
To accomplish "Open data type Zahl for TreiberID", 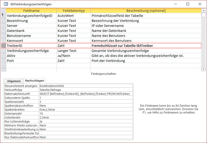I will point(74,46).
